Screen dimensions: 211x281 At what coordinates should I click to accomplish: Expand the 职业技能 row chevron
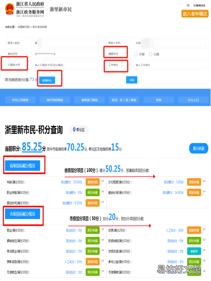click(x=103, y=192)
